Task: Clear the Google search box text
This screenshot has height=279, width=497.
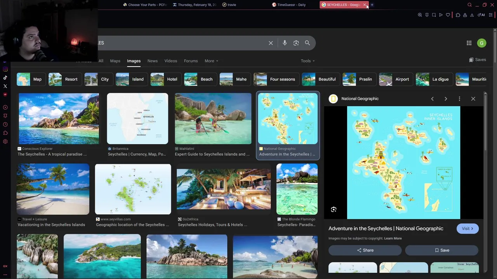Action: coord(271,43)
